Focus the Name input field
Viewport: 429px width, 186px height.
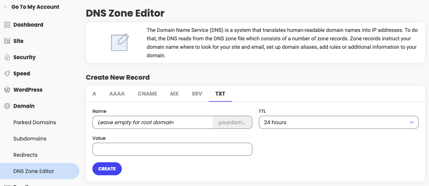click(x=152, y=122)
